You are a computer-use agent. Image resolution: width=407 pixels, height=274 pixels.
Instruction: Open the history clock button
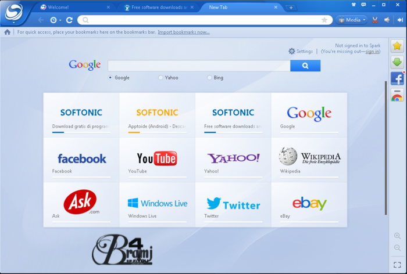click(x=53, y=20)
